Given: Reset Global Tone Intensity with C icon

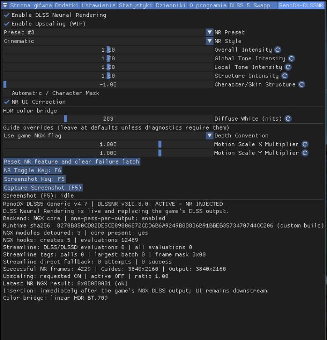Looking at the screenshot, I should (x=292, y=58).
